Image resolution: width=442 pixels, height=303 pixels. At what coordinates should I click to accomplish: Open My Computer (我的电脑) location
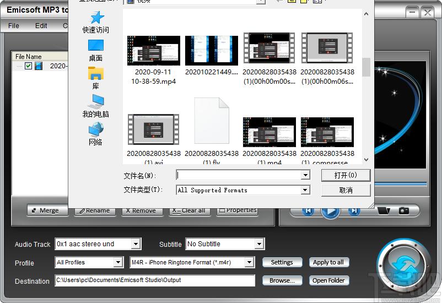click(95, 106)
